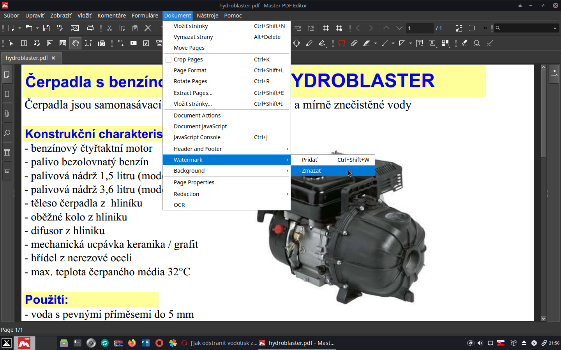Open the Attachments sidebar panel
This screenshot has width=561, height=350.
click(x=7, y=114)
